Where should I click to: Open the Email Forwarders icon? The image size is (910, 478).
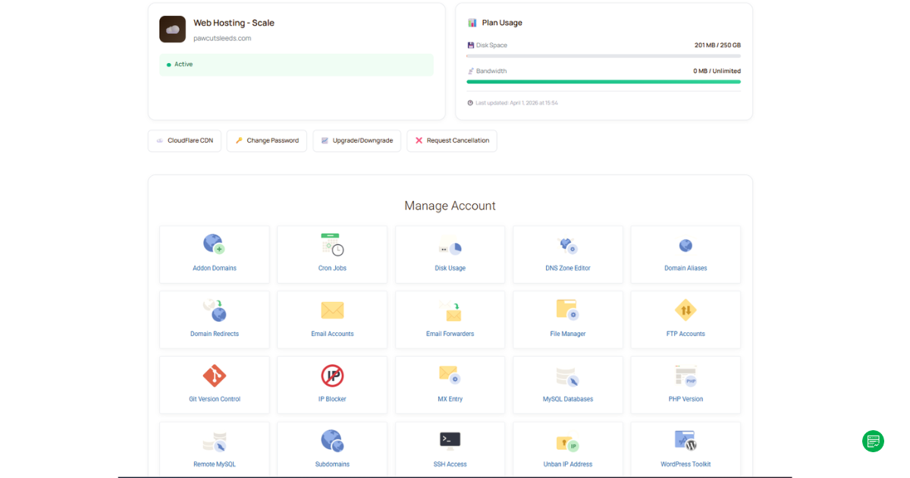(450, 311)
